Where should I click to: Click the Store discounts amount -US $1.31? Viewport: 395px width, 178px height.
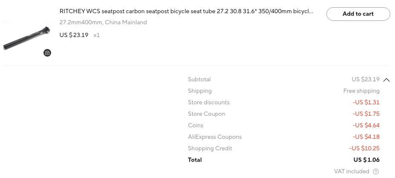point(366,102)
